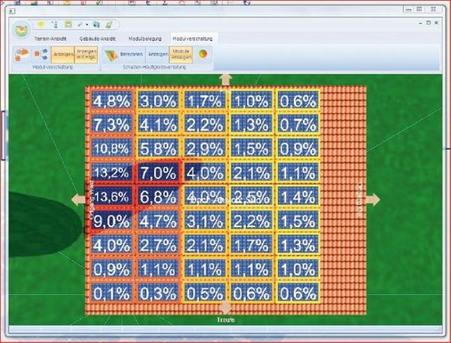Click the tree structure icon in quick toolbar
The height and width of the screenshot is (343, 451).
54,25
